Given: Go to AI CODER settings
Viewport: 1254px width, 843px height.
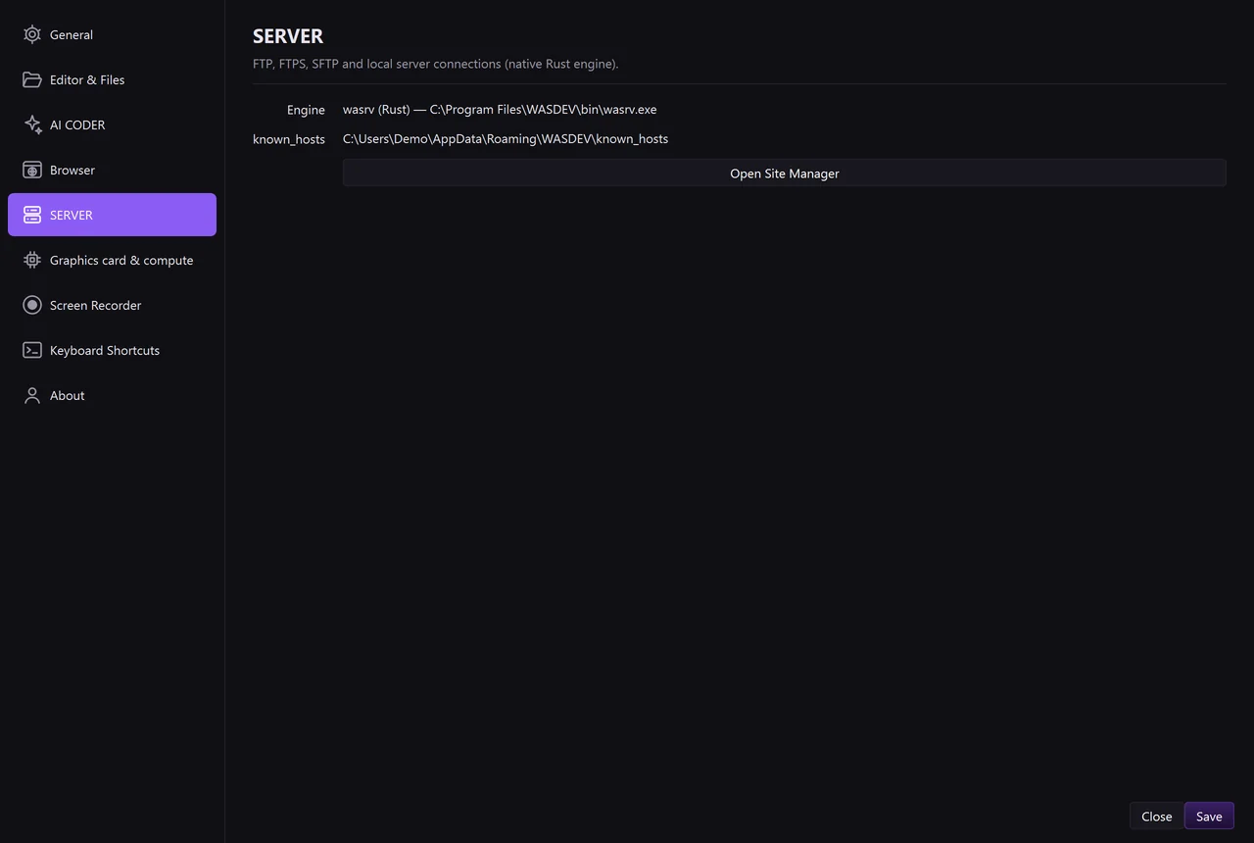Looking at the screenshot, I should click(x=112, y=124).
